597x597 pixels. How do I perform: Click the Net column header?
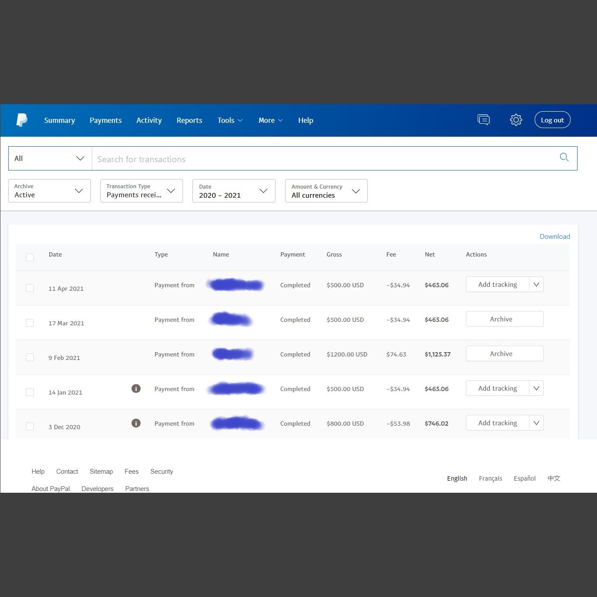pyautogui.click(x=430, y=254)
